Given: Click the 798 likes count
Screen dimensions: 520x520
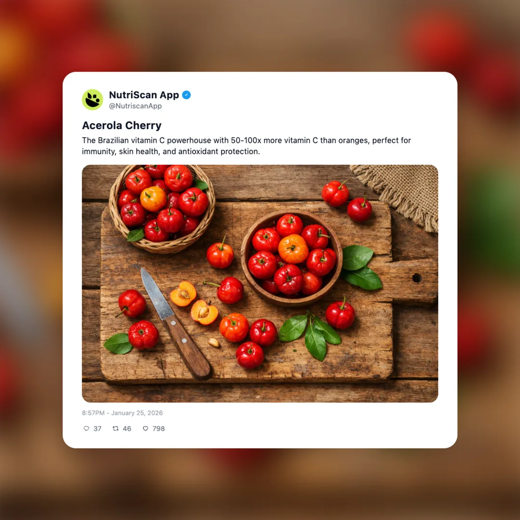Looking at the screenshot, I should 158,429.
